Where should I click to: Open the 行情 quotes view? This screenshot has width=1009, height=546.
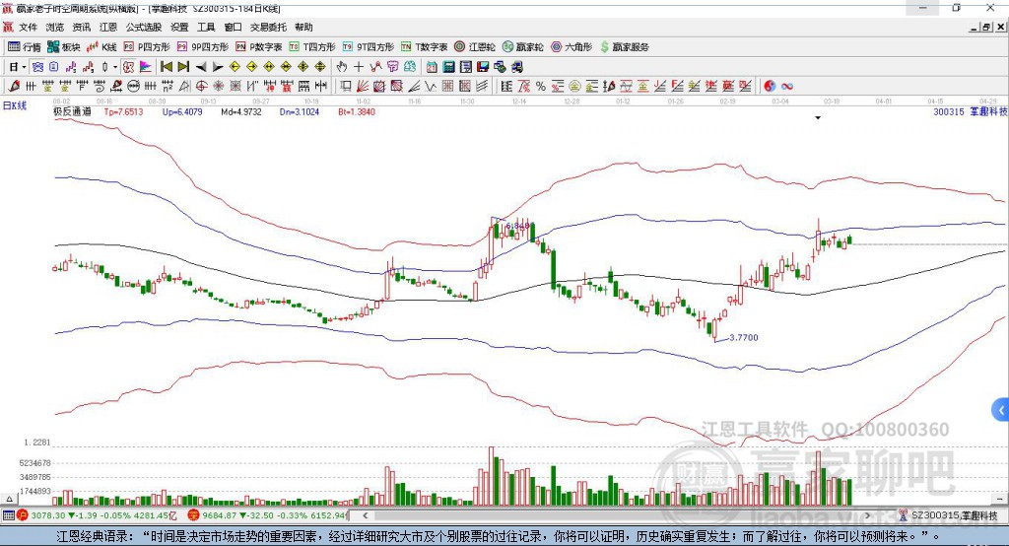coord(24,47)
